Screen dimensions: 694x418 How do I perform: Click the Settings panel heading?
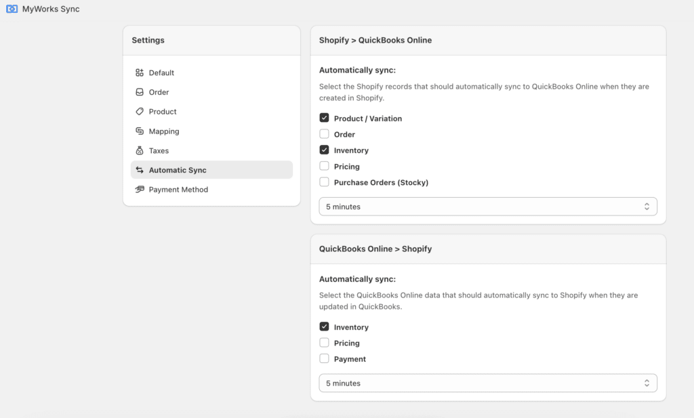148,40
